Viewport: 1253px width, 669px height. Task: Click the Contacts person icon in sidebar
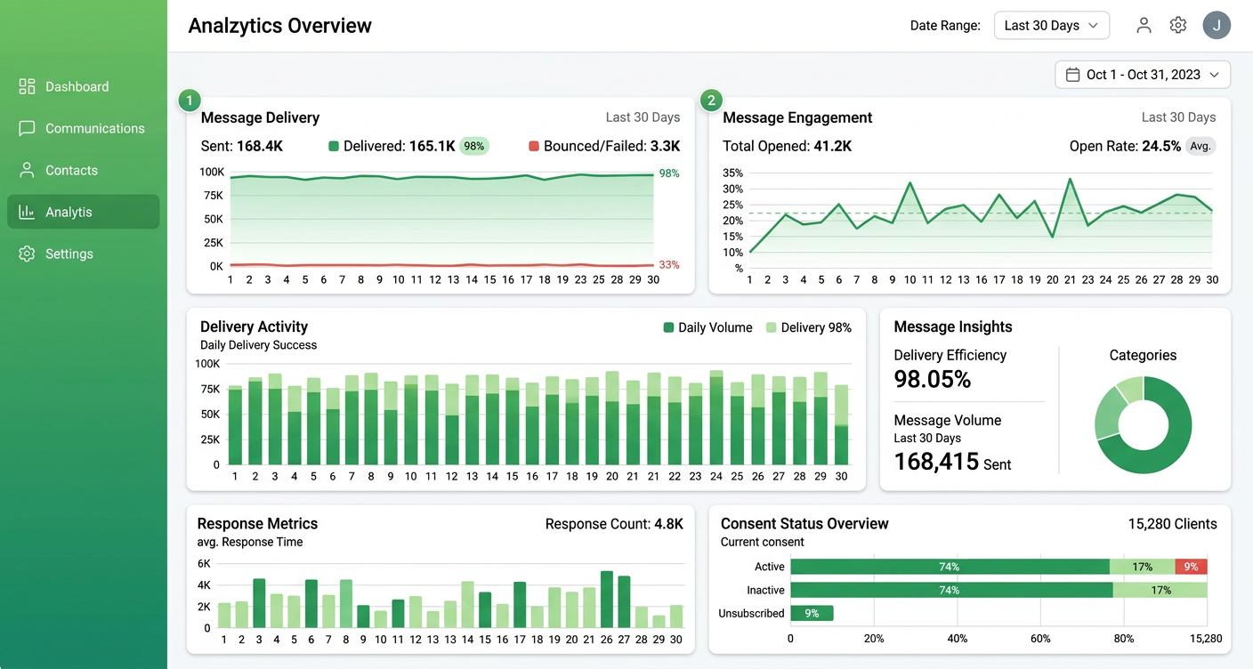[27, 170]
